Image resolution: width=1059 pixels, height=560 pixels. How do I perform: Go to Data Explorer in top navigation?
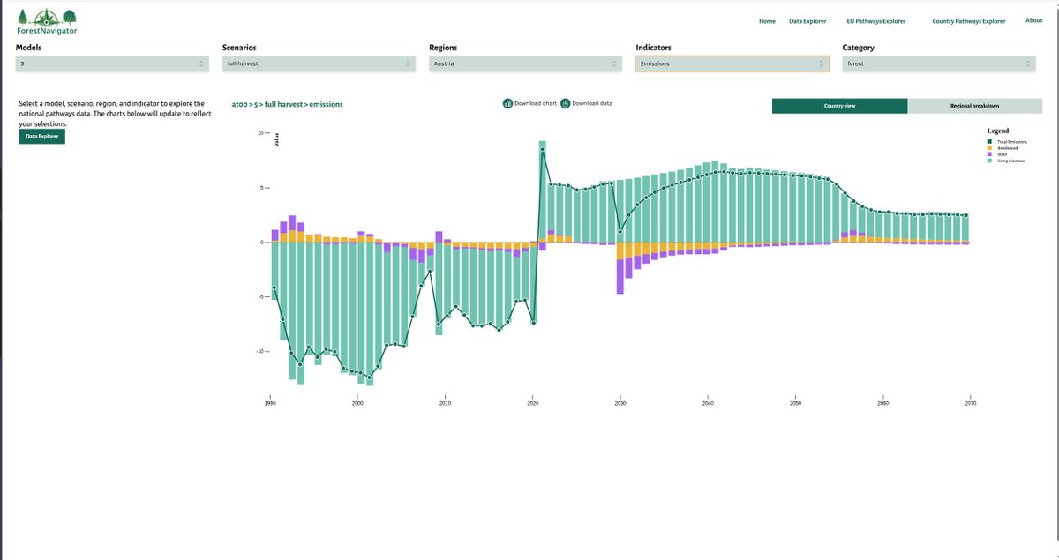click(807, 20)
